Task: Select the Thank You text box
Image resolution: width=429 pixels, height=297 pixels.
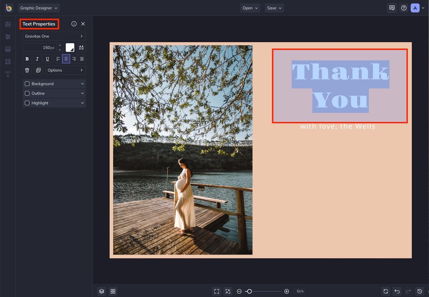Action: tap(340, 86)
